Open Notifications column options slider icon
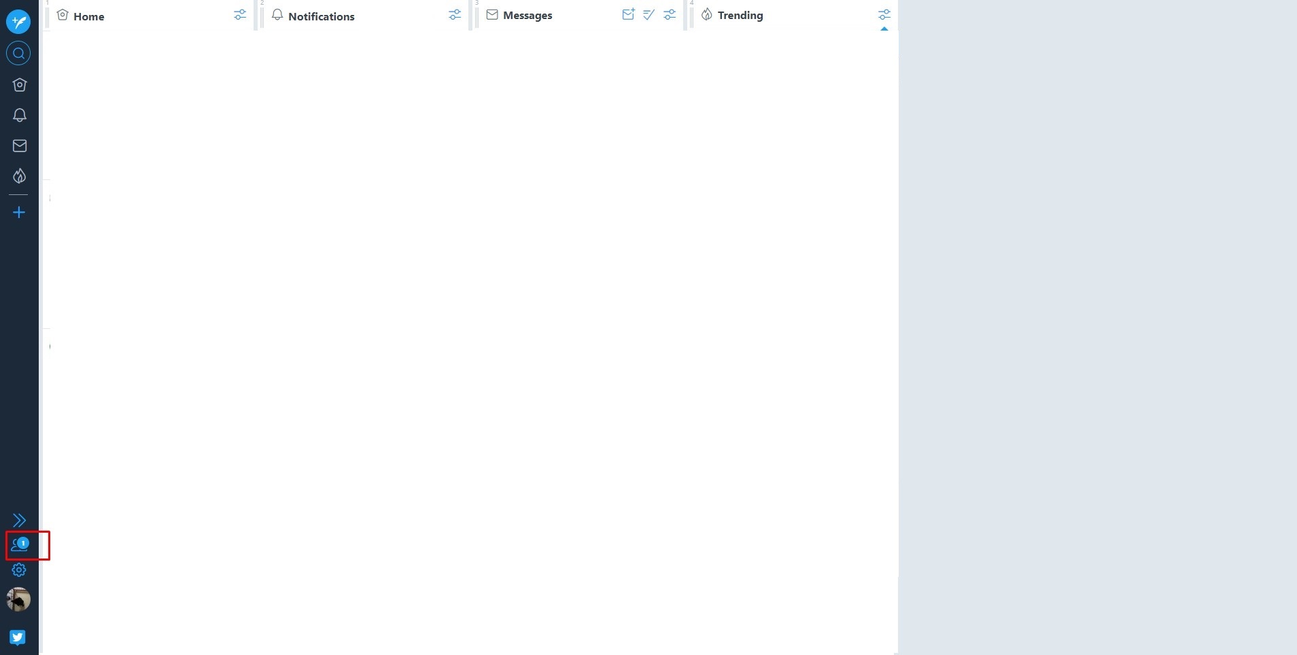 (x=455, y=14)
